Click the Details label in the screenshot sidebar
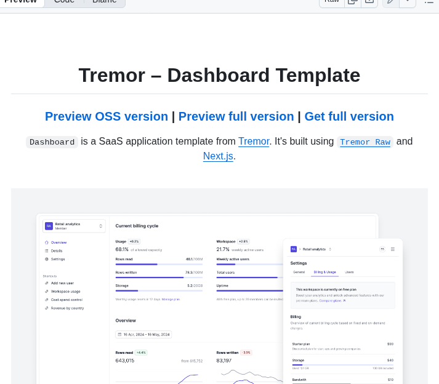 coord(57,251)
